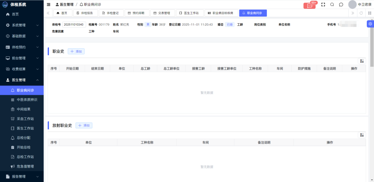Expand the 报告管理 sidebar menu
The image size is (374, 182).
pos(22,177)
